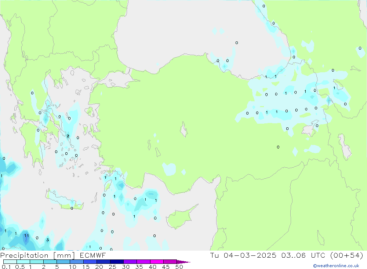The height and width of the screenshot is (269, 367).
Task: Click the '25' legend scale label
Action: (x=113, y=267)
